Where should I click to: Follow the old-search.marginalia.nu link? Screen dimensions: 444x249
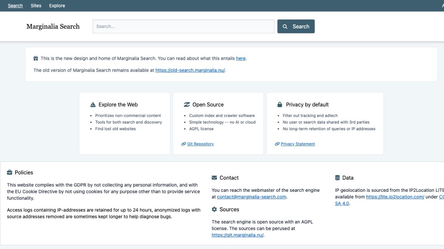click(190, 70)
